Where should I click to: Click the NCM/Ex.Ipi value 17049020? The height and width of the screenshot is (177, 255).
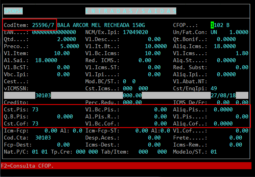pos(135,32)
